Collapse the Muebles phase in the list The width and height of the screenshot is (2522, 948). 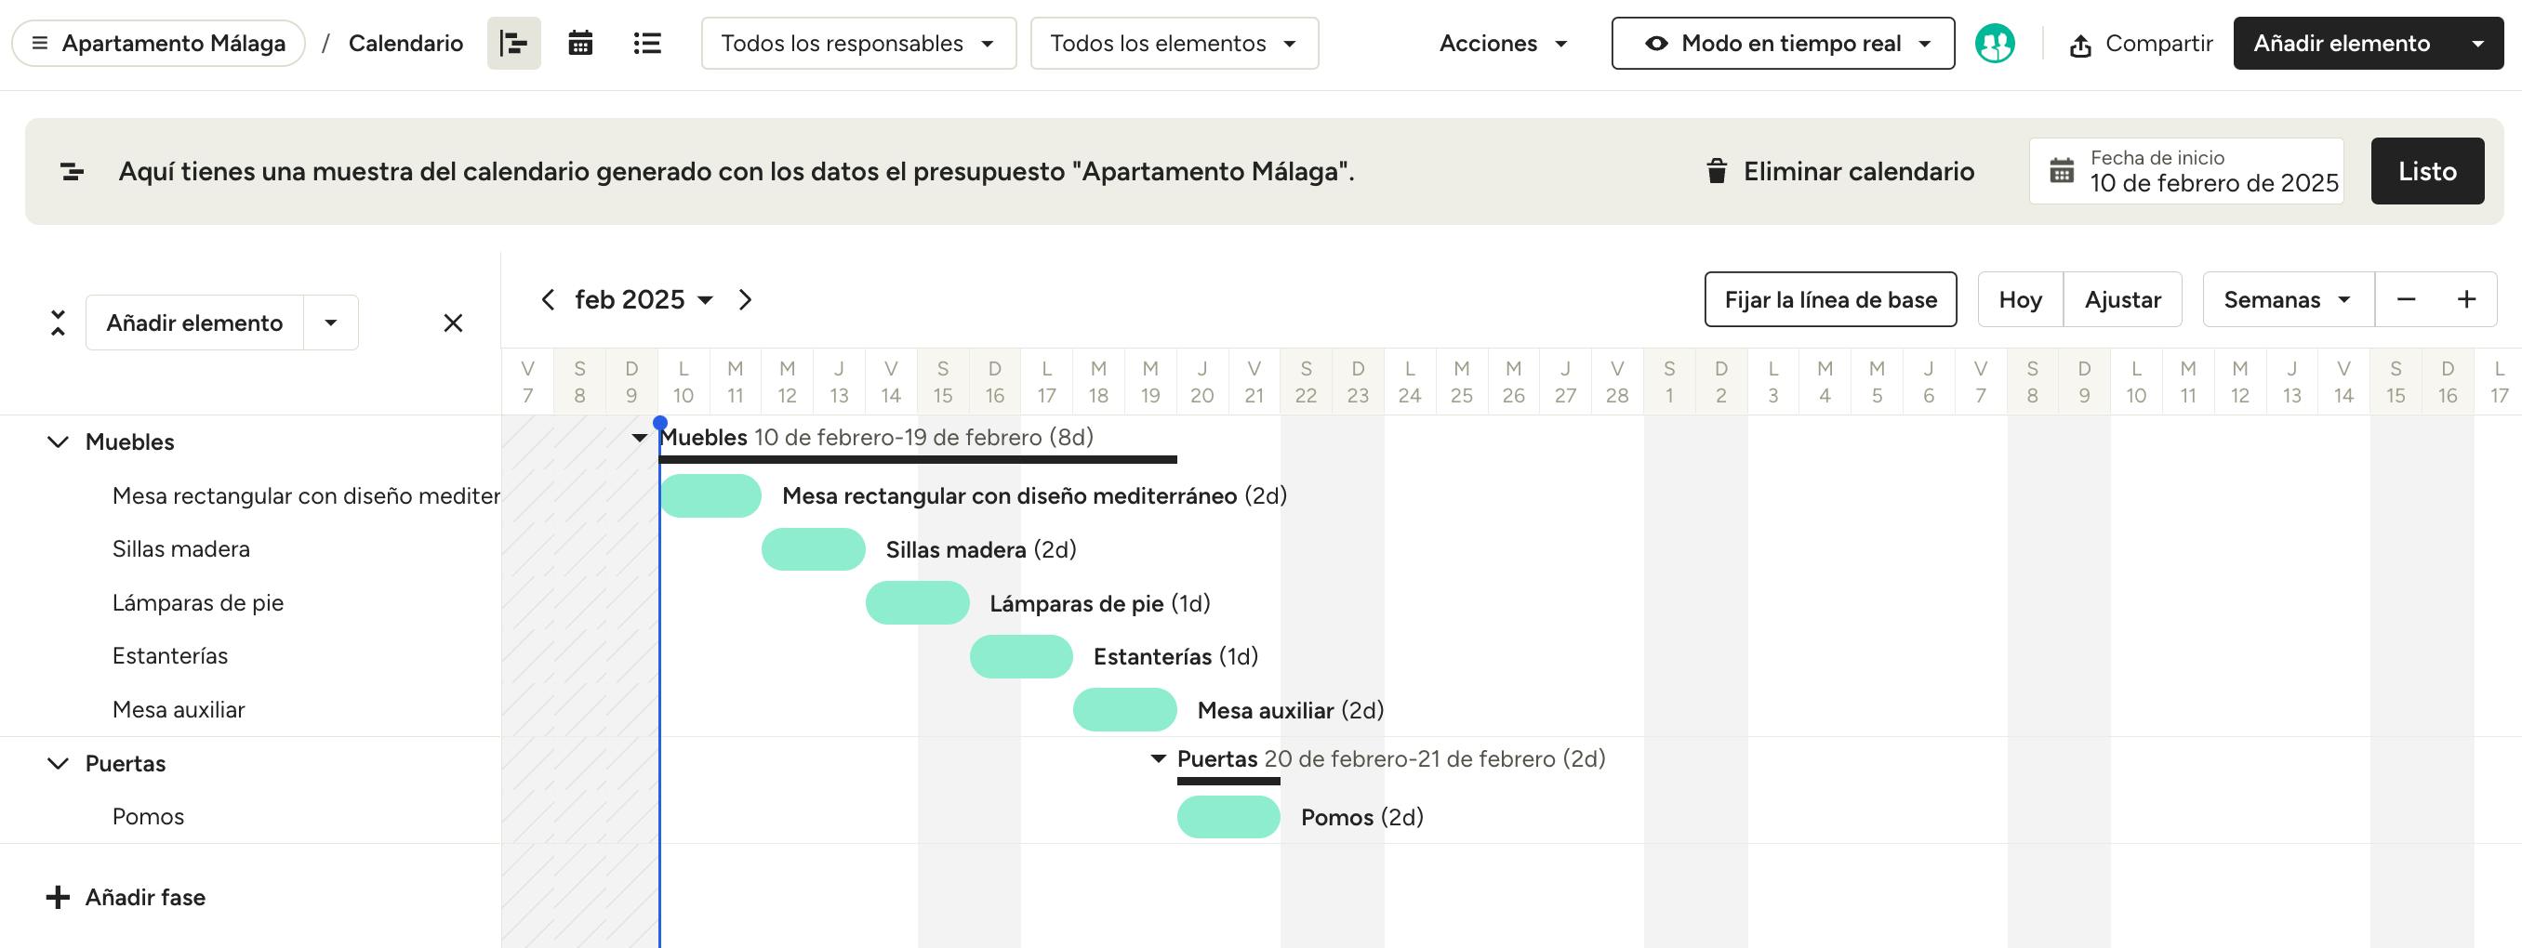pyautogui.click(x=59, y=442)
